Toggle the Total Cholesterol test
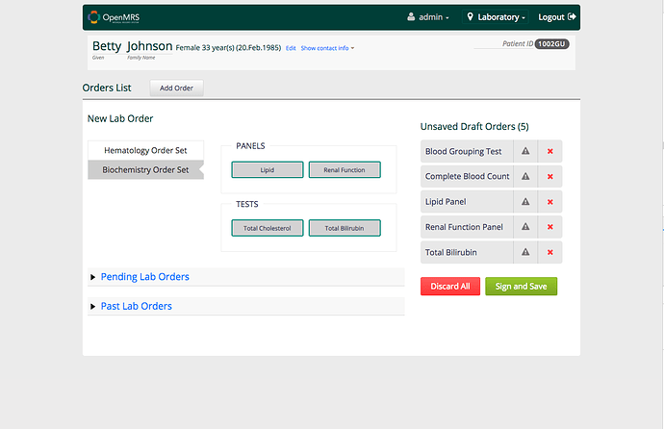Viewport: 664px width, 429px height. (268, 228)
